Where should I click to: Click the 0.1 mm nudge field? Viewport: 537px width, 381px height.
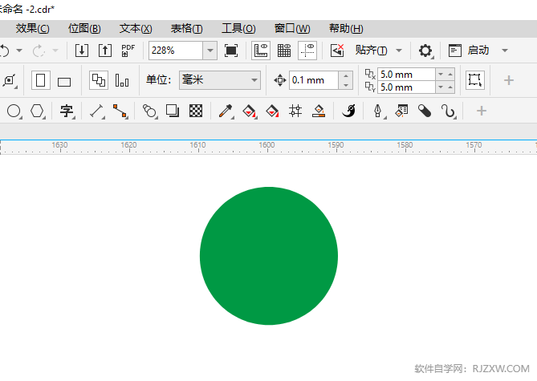point(314,80)
